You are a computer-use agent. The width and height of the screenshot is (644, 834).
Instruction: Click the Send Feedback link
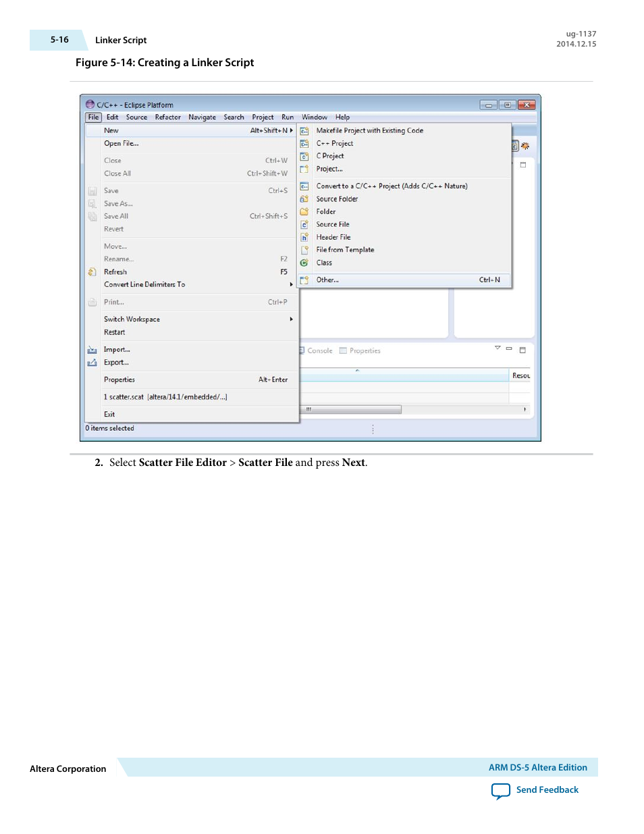[x=547, y=790]
